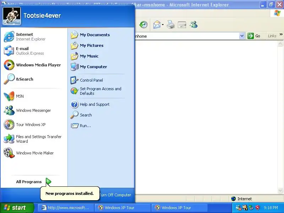The image size is (284, 213).
Task: Click the Links toolbar label
Action: point(272,36)
